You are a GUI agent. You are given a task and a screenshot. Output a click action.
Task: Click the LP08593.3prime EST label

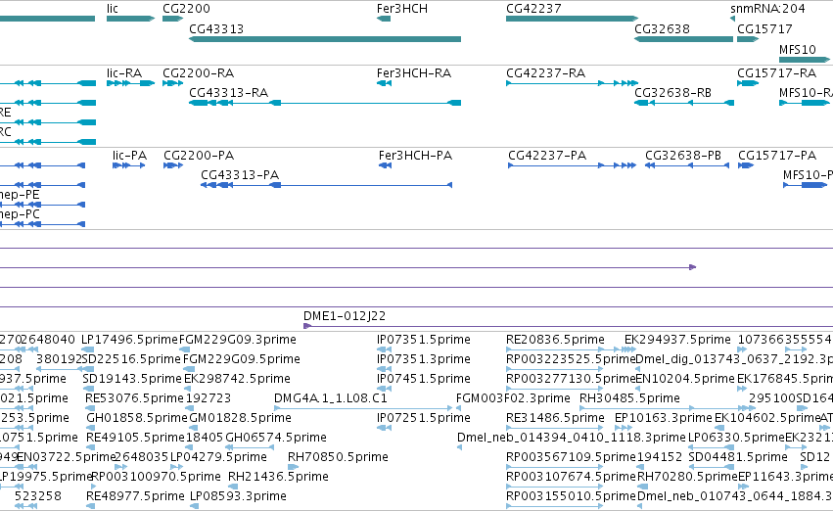click(x=238, y=496)
